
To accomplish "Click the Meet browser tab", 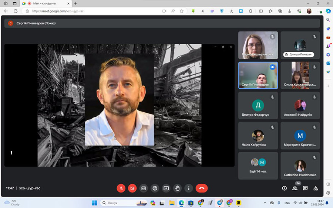I will tap(48, 3).
